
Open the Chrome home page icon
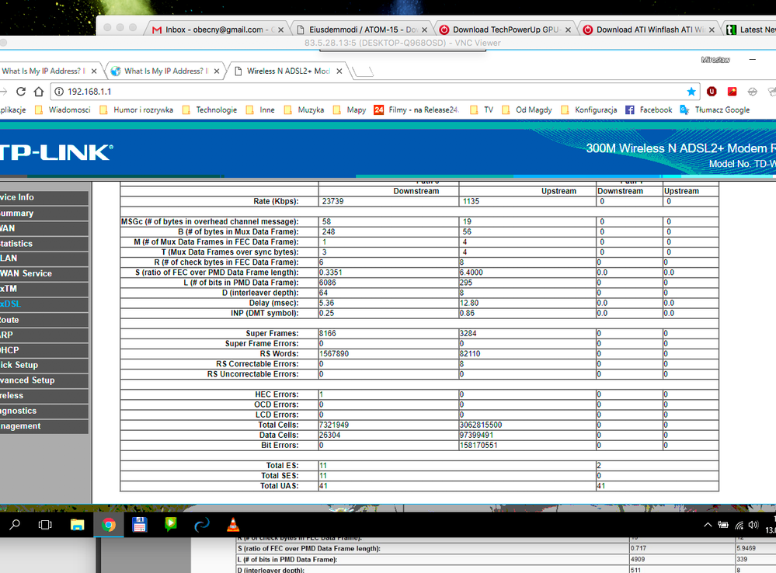38,91
